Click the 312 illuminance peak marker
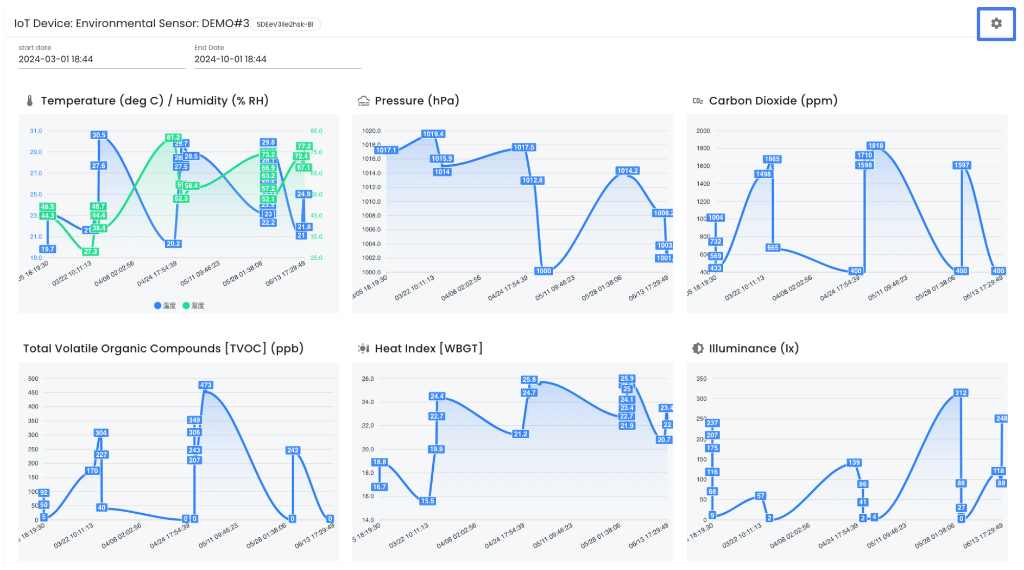The width and height of the screenshot is (1024, 570). pyautogui.click(x=961, y=393)
